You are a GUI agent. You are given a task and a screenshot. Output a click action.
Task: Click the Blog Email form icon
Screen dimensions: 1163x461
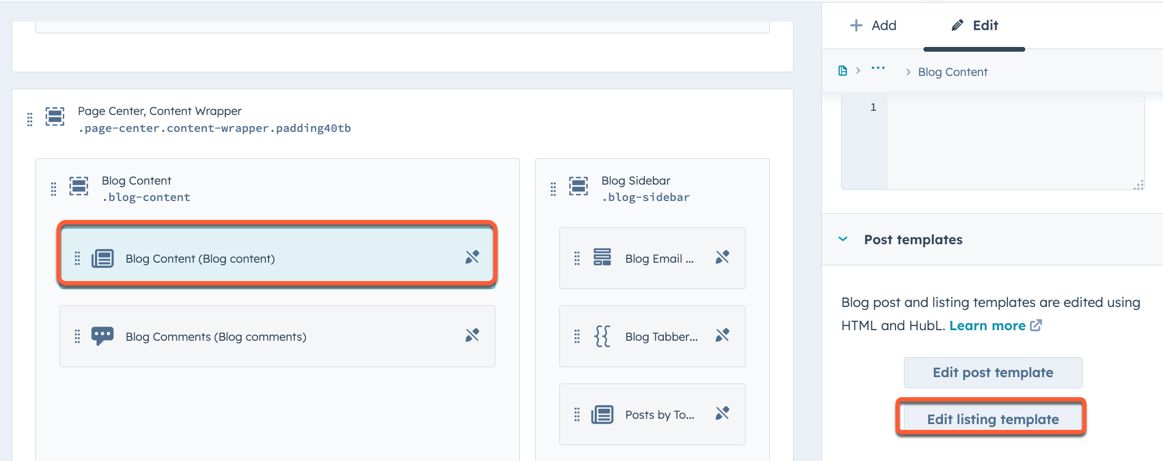(x=602, y=257)
